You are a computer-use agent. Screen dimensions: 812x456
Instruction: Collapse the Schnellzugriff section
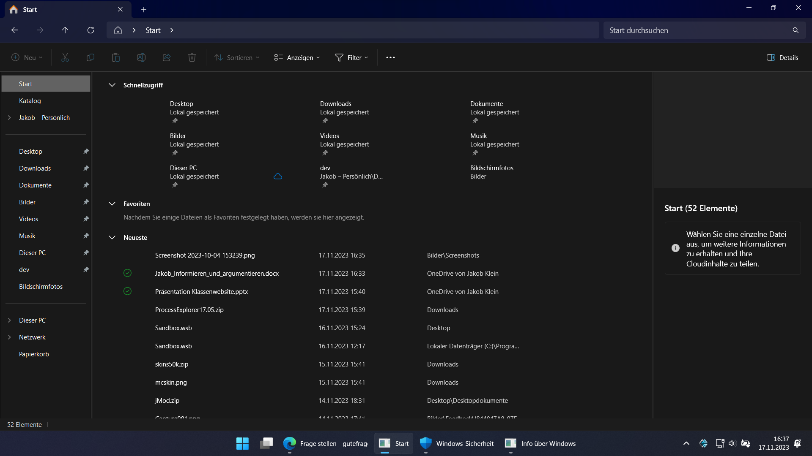[112, 85]
